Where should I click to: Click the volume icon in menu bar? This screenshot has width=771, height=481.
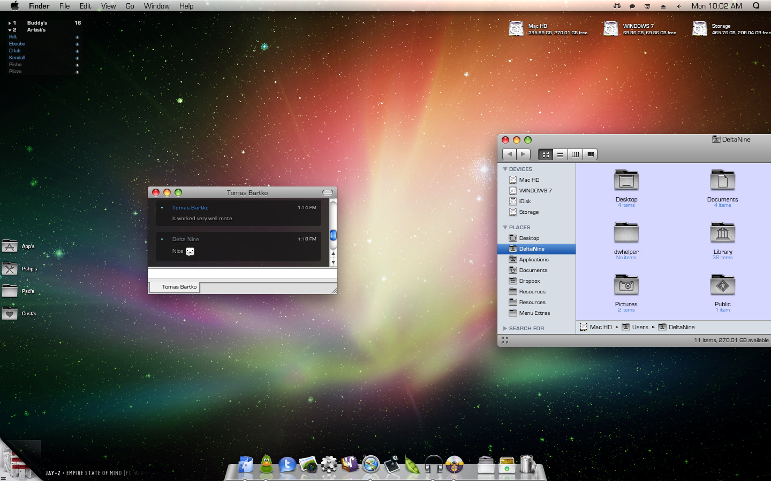[678, 6]
